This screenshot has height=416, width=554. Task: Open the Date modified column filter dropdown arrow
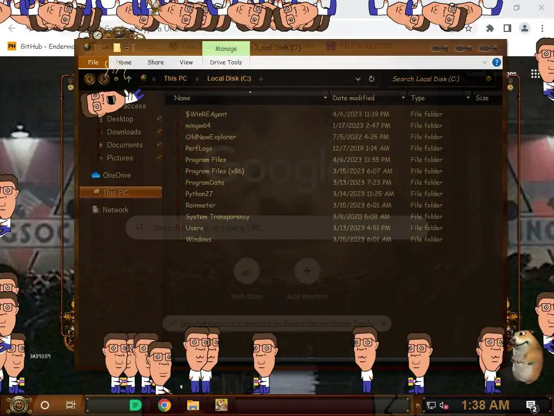tap(403, 97)
